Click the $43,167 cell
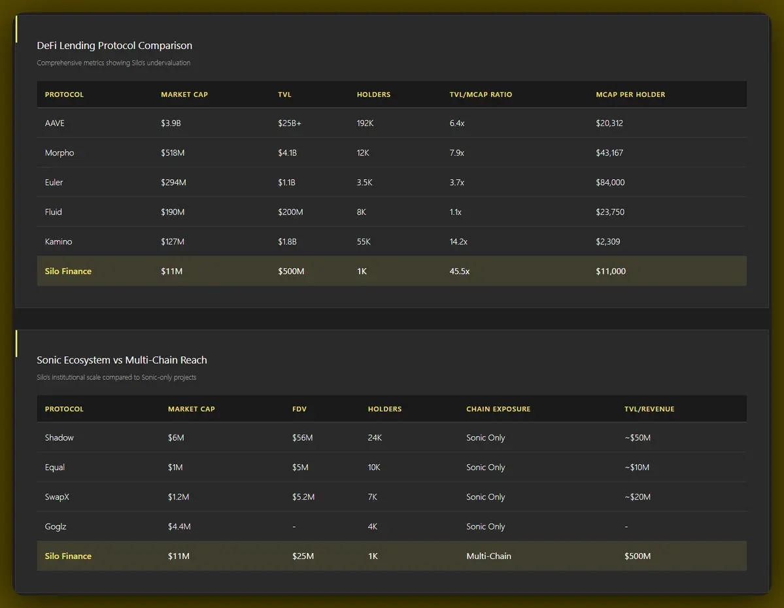The image size is (784, 608). tap(609, 152)
